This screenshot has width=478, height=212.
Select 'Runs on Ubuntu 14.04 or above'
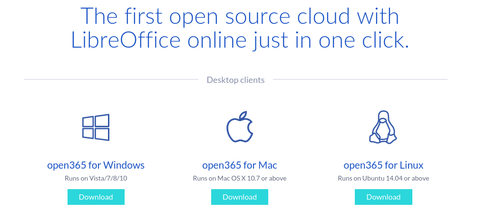pyautogui.click(x=383, y=178)
